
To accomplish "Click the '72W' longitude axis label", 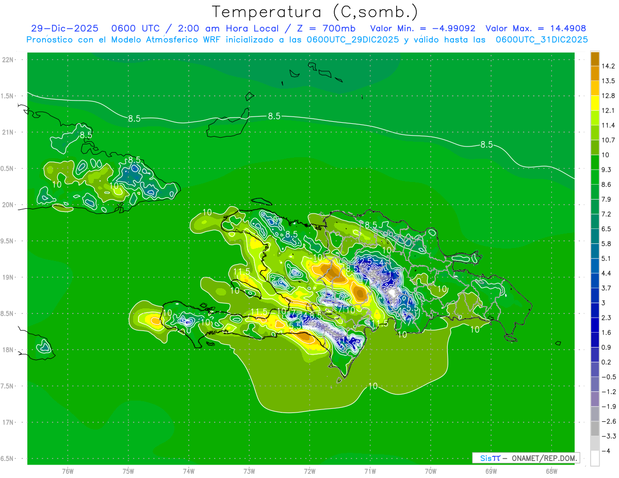I will tap(309, 471).
